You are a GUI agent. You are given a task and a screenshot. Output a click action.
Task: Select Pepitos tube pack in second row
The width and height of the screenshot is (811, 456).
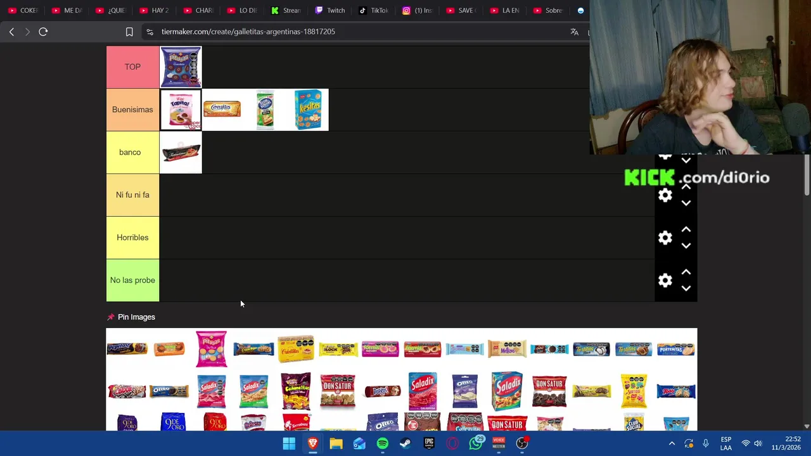[383, 391]
